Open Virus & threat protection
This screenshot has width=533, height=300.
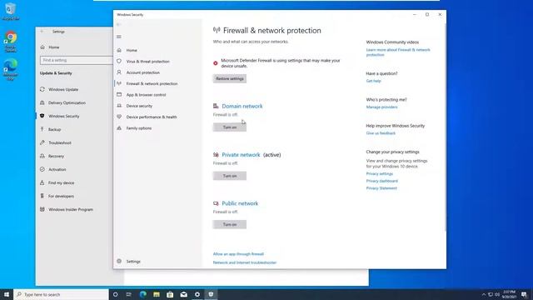[148, 62]
